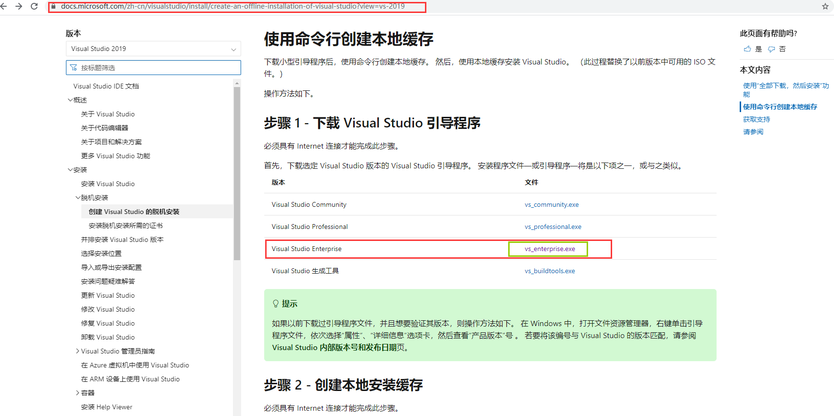Viewport: 834px width, 416px height.
Task: Bookmark page with star icon
Action: click(825, 6)
